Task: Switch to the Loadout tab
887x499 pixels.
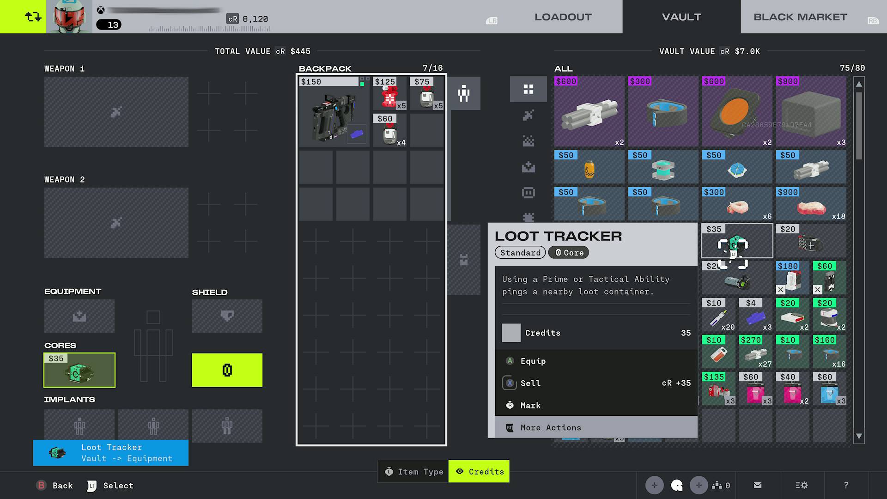Action: click(x=562, y=17)
